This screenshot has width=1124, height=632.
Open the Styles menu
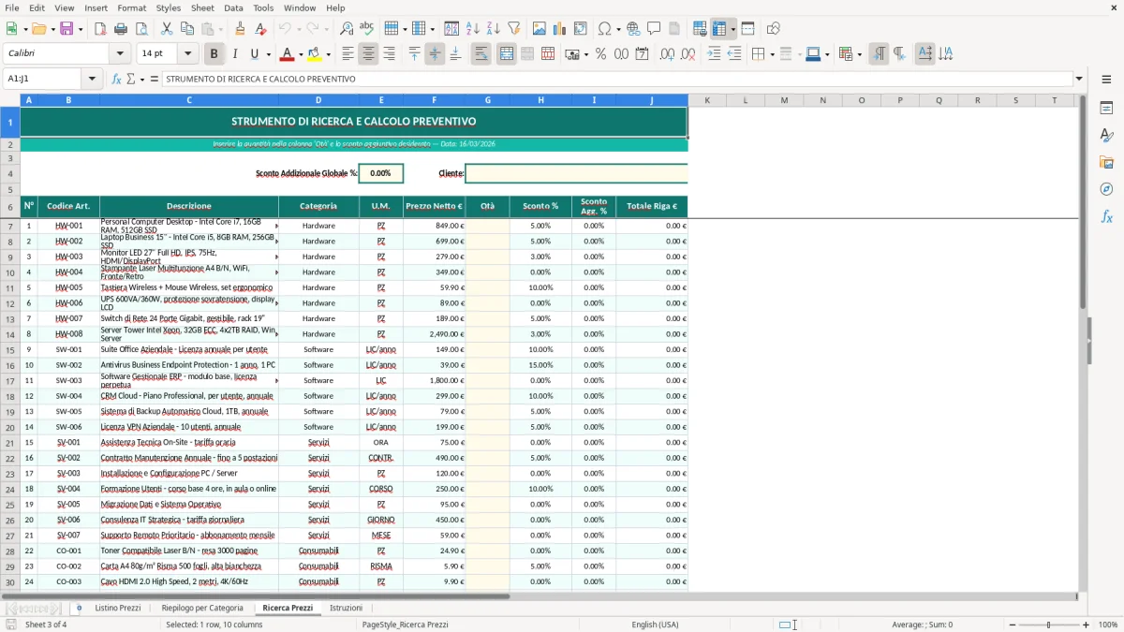(169, 7)
